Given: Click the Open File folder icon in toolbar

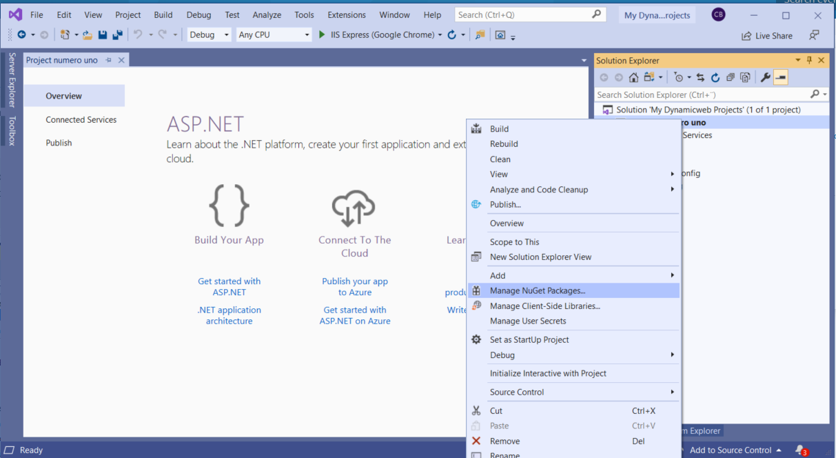Looking at the screenshot, I should point(88,35).
